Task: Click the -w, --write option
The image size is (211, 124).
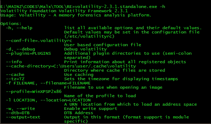Action: (x=20, y=108)
